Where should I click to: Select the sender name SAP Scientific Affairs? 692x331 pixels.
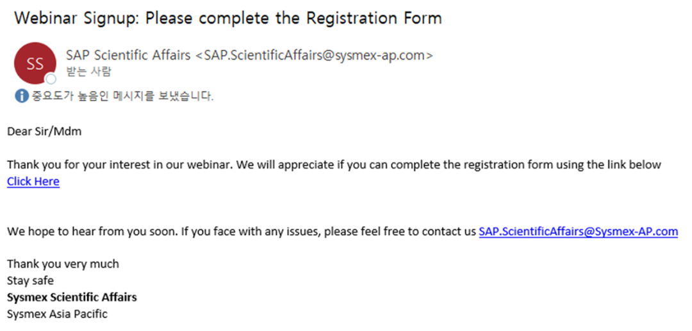(x=128, y=56)
